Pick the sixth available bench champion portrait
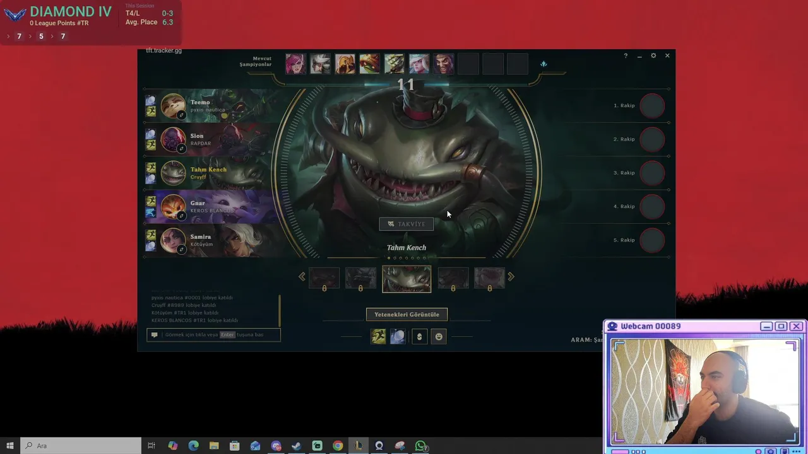Image resolution: width=808 pixels, height=454 pixels. coord(419,64)
